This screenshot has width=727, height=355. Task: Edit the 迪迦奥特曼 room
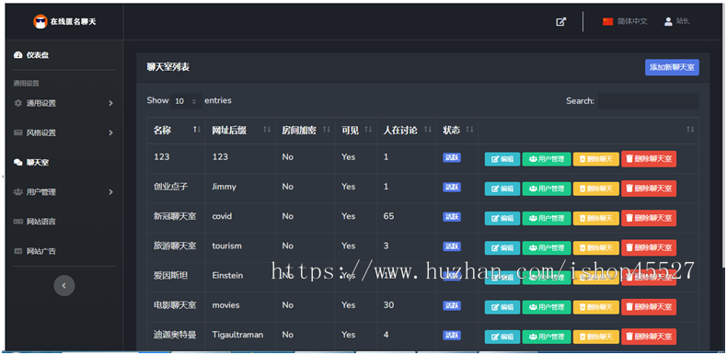coord(502,337)
